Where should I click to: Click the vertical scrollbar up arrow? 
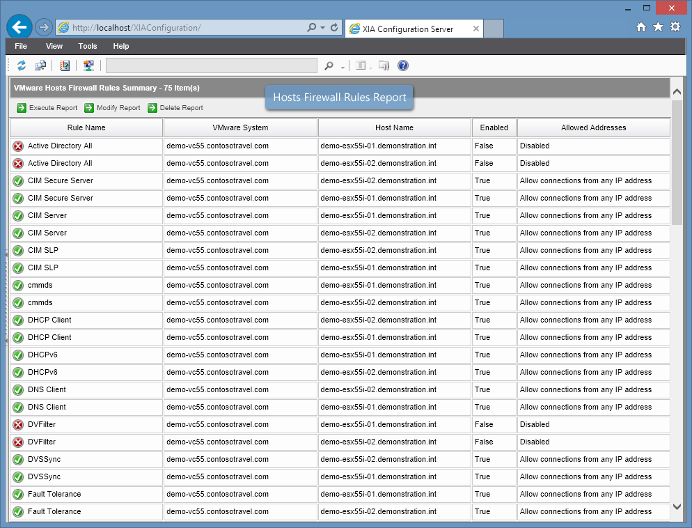tap(677, 92)
